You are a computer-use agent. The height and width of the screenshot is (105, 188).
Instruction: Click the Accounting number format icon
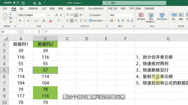tap(112, 21)
